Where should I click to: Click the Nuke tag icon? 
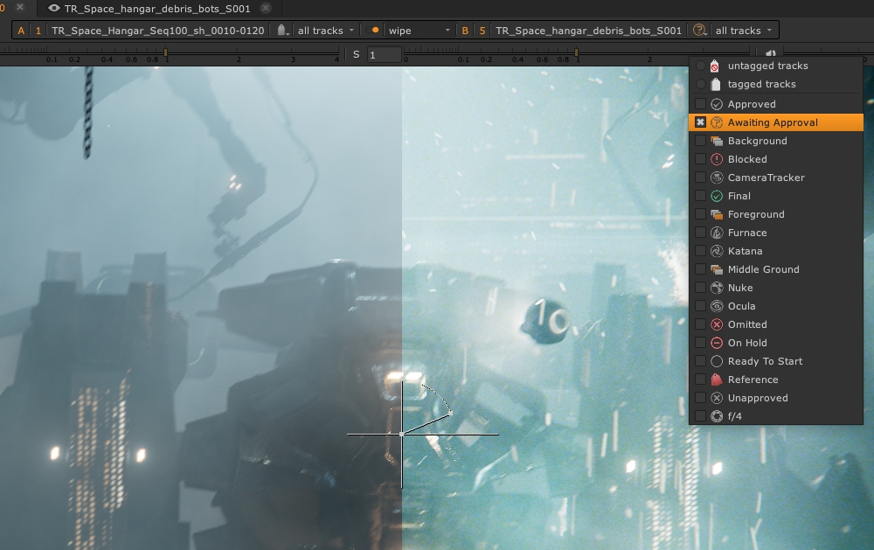(717, 288)
